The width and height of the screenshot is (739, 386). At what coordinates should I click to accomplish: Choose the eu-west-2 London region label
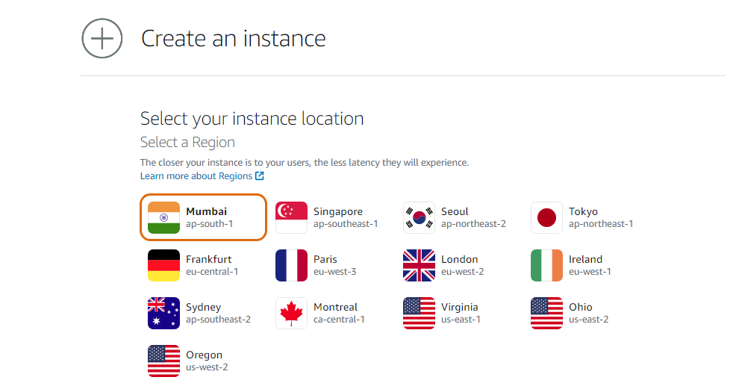click(462, 272)
